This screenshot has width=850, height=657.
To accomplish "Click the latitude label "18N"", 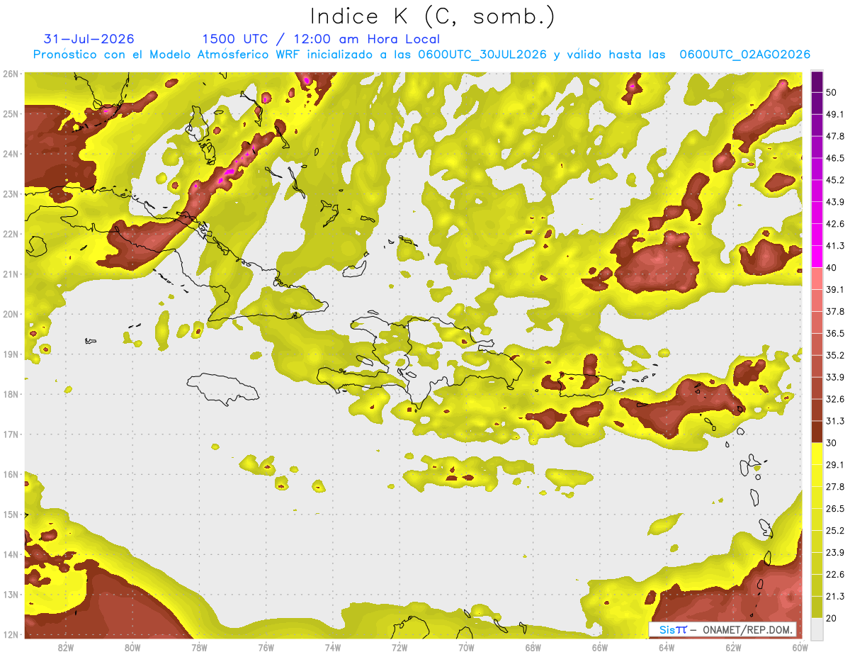I will coord(11,394).
